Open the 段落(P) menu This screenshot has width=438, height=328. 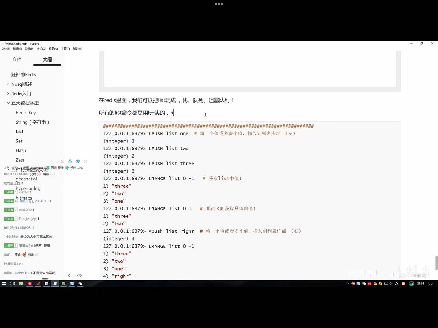[x=29, y=49]
